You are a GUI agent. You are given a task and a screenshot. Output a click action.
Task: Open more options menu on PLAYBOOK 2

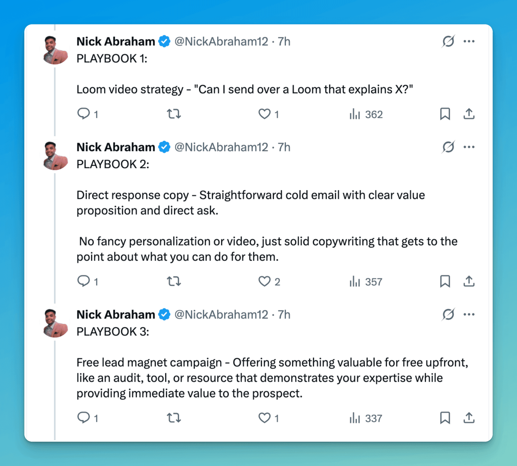click(x=469, y=147)
